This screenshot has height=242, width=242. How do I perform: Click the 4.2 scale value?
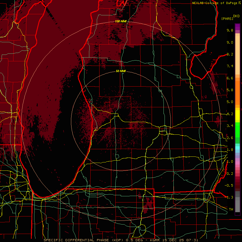(230, 114)
